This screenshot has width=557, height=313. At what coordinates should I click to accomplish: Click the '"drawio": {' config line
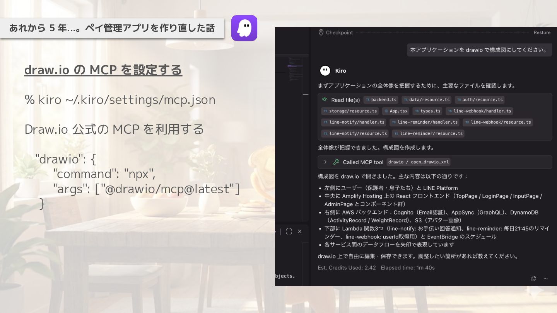[x=65, y=159]
